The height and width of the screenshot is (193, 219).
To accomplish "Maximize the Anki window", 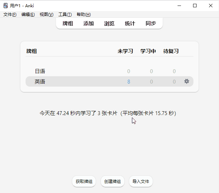I will (195, 6).
